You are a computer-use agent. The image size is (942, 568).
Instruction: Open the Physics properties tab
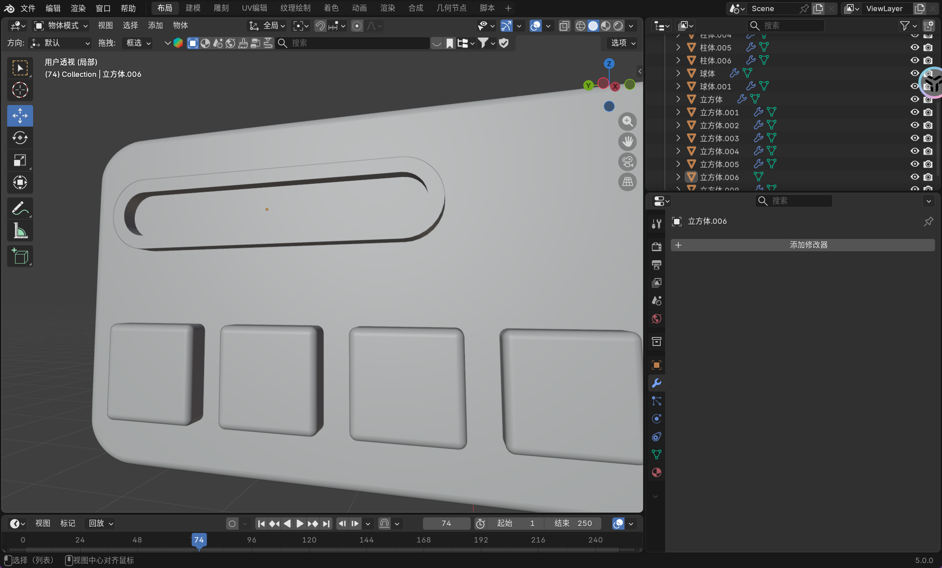[x=657, y=419]
